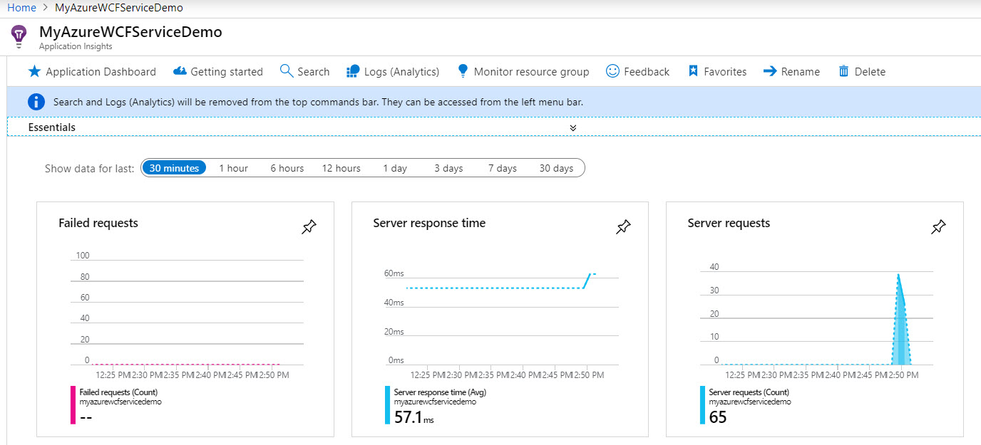Pin the Failed requests chart
Screen dimensions: 981x445
(309, 227)
